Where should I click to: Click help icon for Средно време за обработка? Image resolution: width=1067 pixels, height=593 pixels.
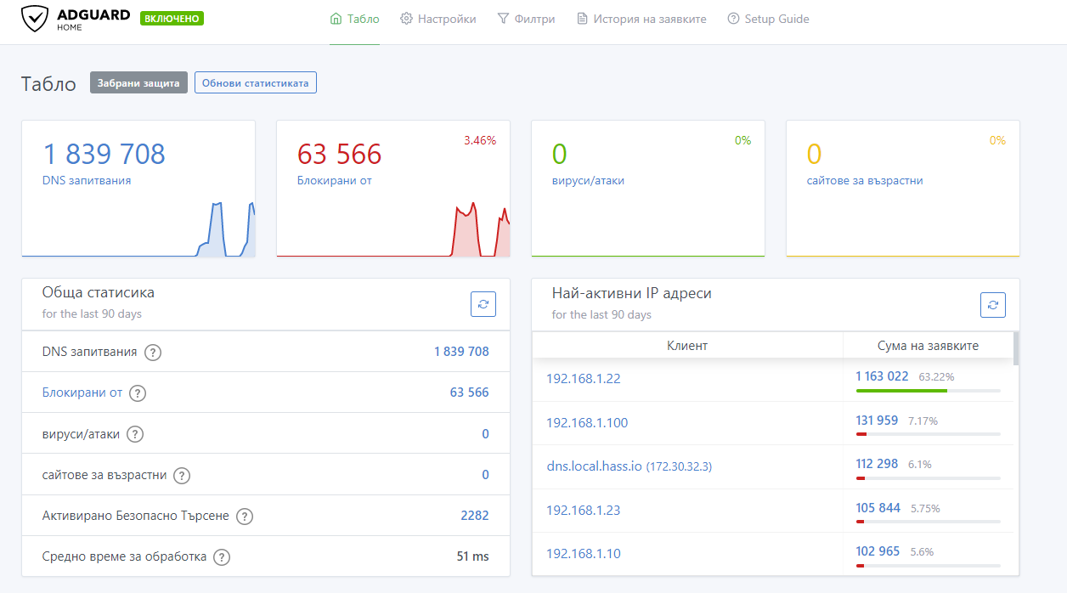coord(222,557)
